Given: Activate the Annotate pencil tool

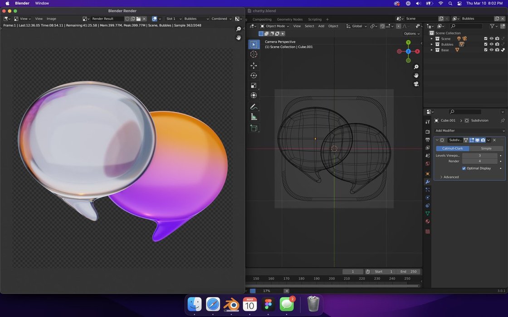Looking at the screenshot, I should pyautogui.click(x=254, y=107).
